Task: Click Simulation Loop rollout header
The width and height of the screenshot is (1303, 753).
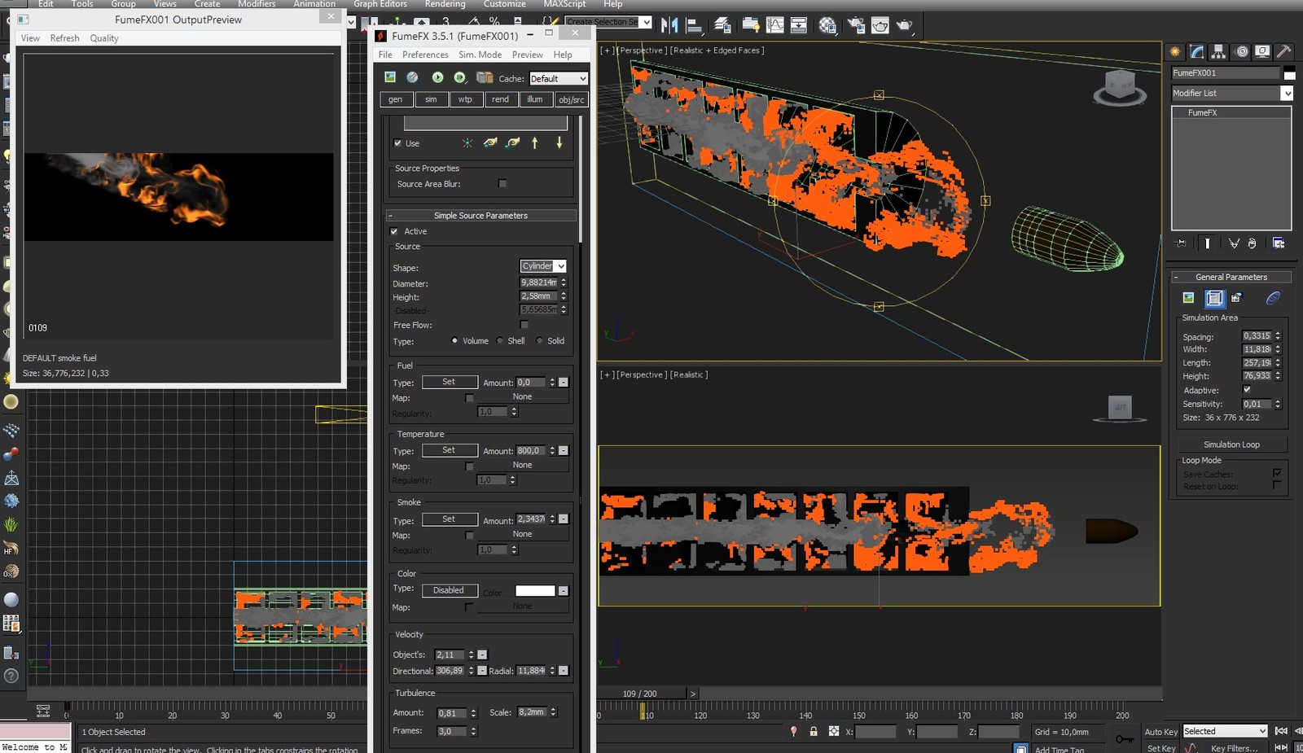Action: (x=1231, y=444)
